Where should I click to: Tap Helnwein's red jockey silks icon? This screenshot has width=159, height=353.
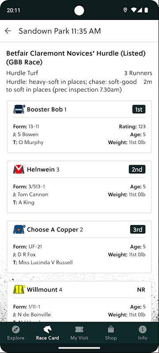(19, 169)
